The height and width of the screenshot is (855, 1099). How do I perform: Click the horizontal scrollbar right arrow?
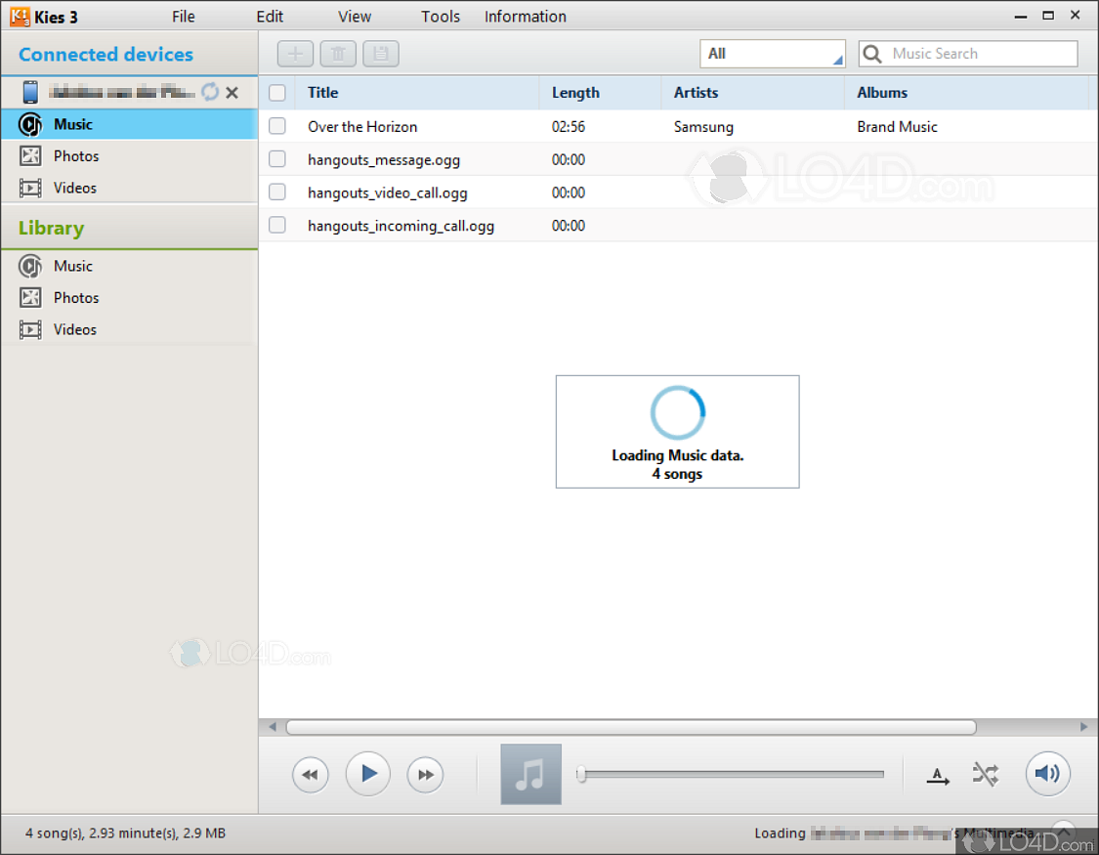tap(1083, 727)
